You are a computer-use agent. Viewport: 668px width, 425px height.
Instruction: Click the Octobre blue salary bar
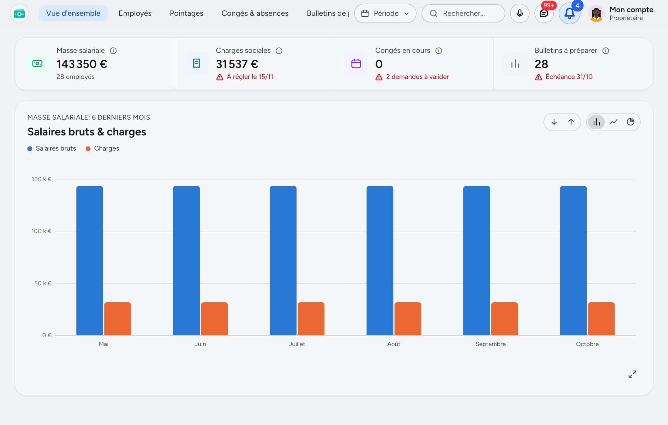click(x=573, y=260)
